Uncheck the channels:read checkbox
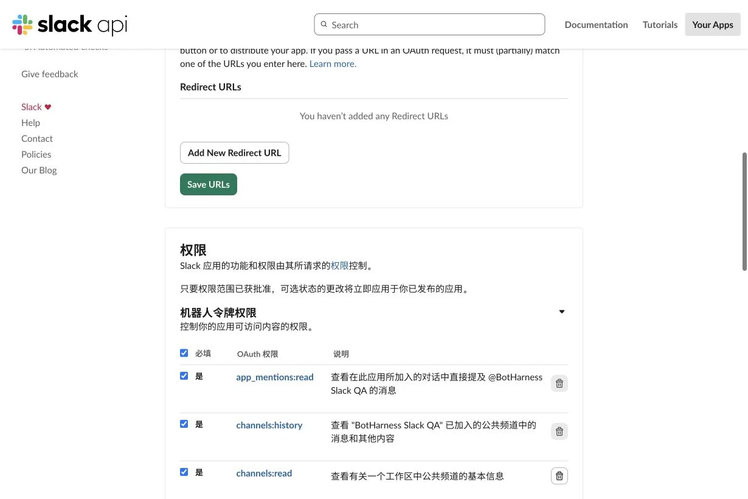748x499 pixels. (184, 472)
